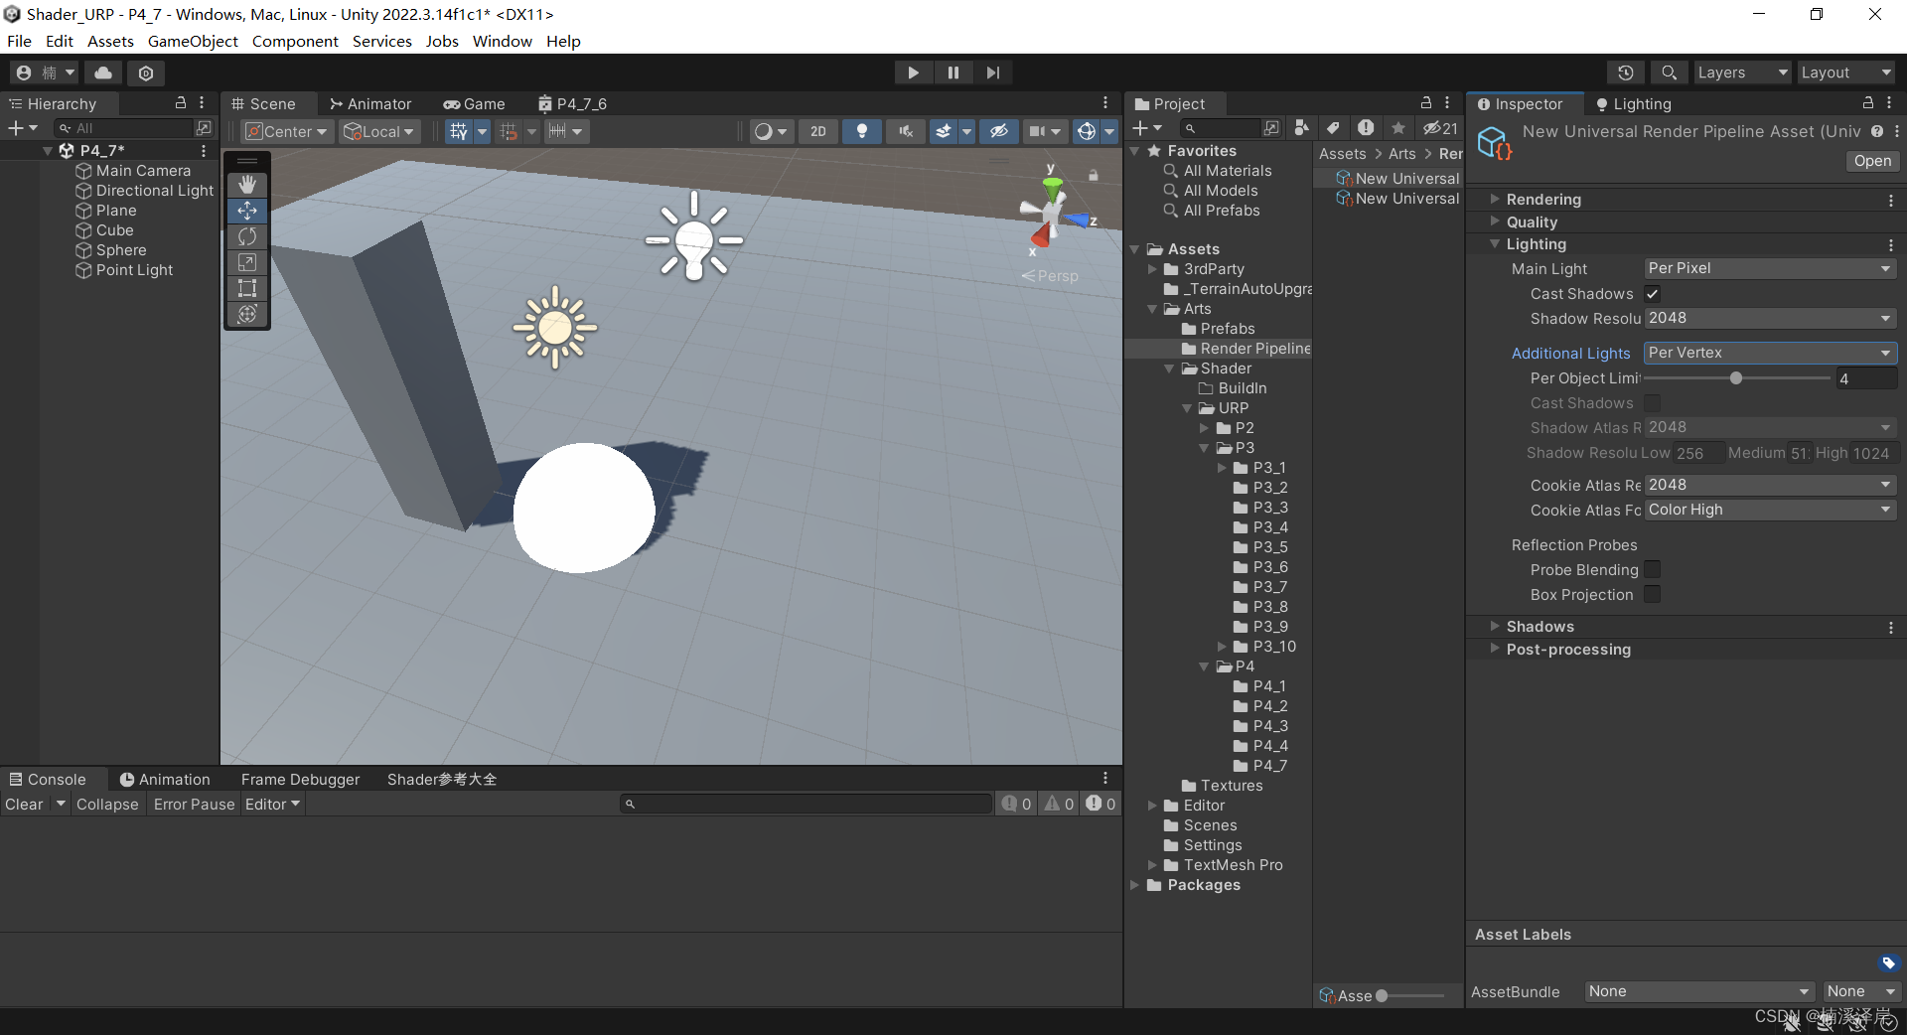Switch to the Game tab

pyautogui.click(x=474, y=103)
